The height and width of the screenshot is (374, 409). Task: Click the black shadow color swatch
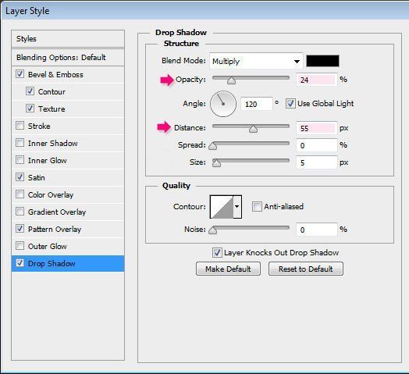[322, 61]
